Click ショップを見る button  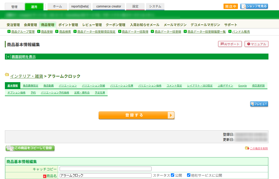point(254,6)
